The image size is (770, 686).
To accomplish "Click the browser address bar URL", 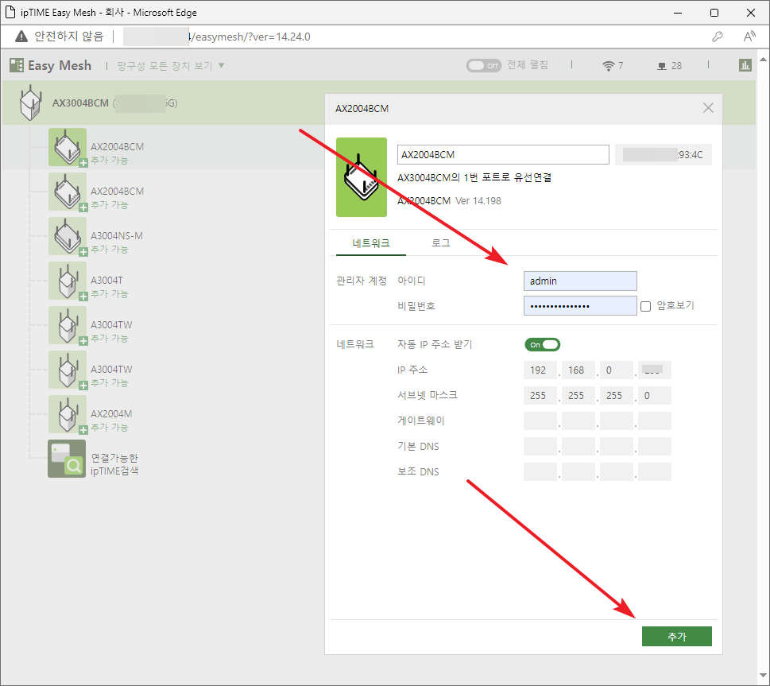I will (x=217, y=37).
